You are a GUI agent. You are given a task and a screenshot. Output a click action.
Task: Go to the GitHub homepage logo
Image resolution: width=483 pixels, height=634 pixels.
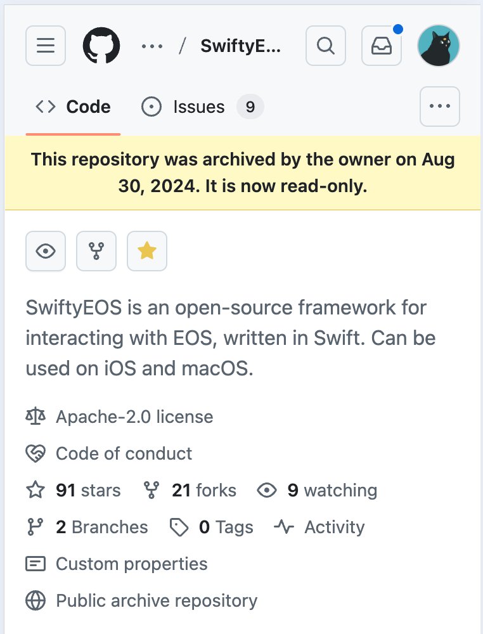click(101, 46)
